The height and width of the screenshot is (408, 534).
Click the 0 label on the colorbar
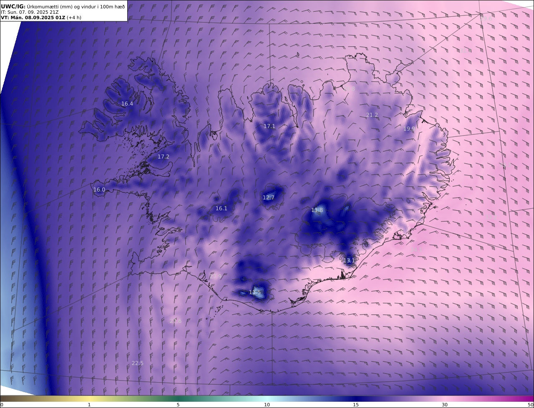[x=2, y=405]
